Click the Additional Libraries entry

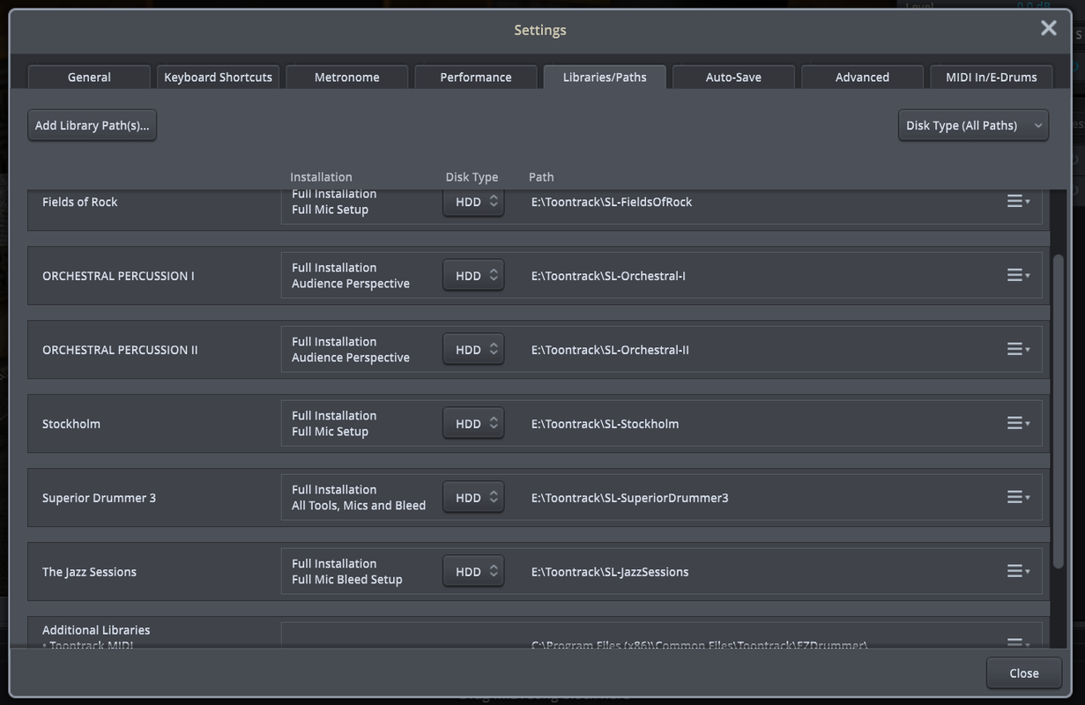[x=96, y=630]
